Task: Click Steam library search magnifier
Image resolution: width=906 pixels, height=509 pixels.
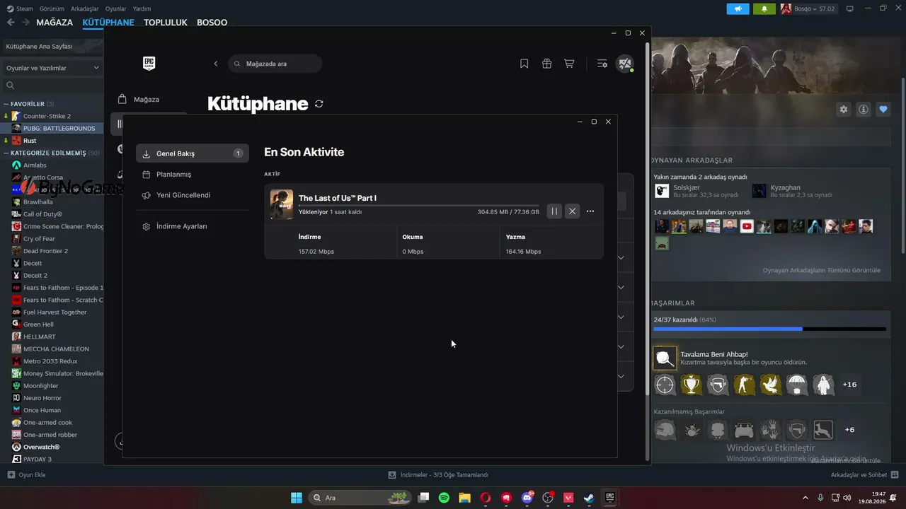Action: click(x=10, y=86)
